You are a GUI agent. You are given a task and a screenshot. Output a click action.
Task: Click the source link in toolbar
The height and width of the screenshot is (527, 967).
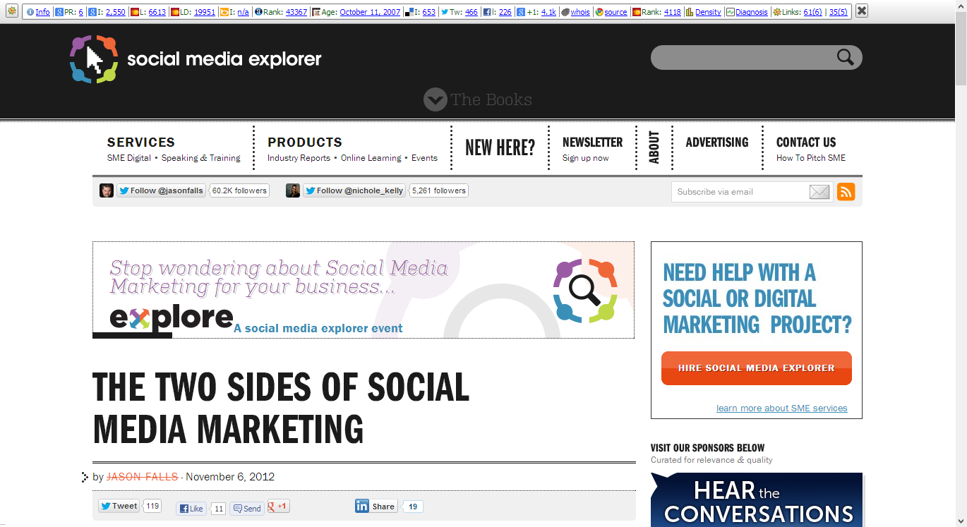615,12
